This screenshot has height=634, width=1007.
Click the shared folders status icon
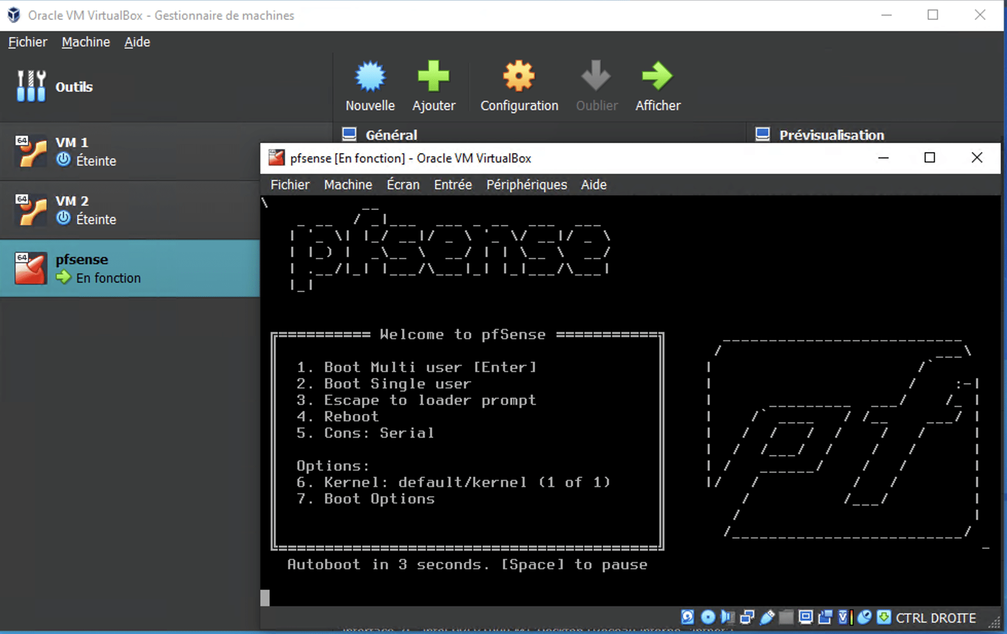pos(787,618)
